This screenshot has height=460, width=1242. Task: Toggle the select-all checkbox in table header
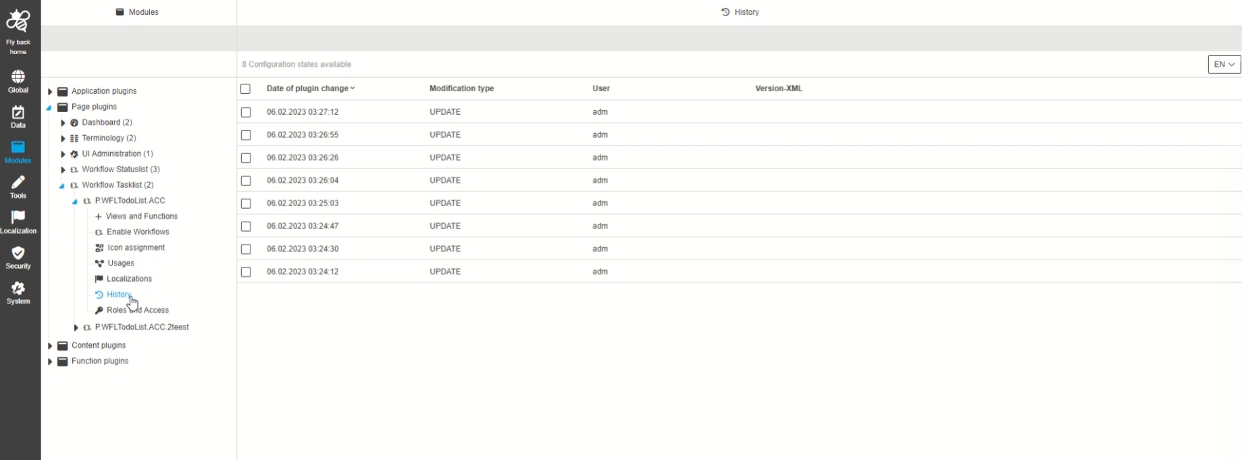(245, 89)
